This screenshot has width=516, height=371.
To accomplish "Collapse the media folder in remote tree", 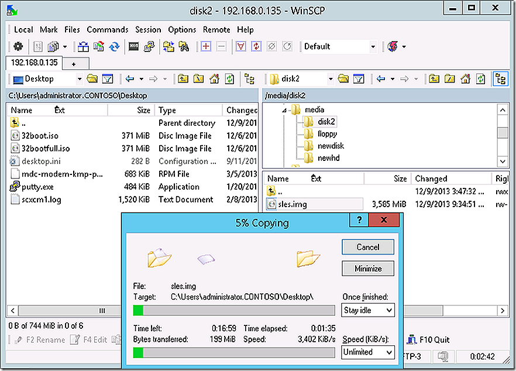I will [284, 110].
